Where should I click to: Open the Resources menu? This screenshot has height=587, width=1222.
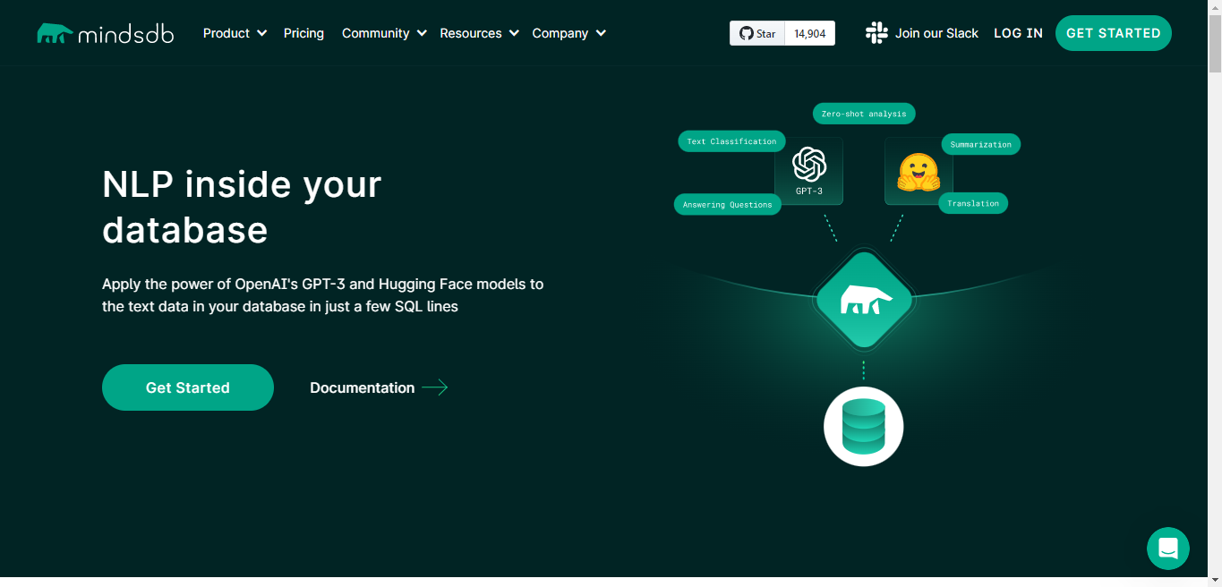(x=471, y=33)
